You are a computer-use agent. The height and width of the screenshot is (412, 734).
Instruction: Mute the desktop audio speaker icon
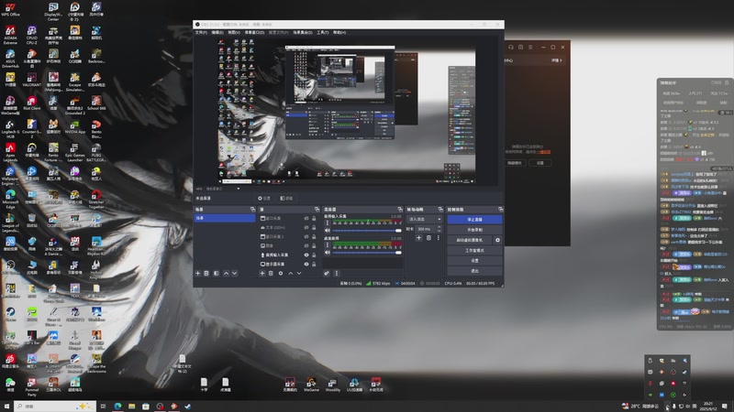click(x=328, y=253)
